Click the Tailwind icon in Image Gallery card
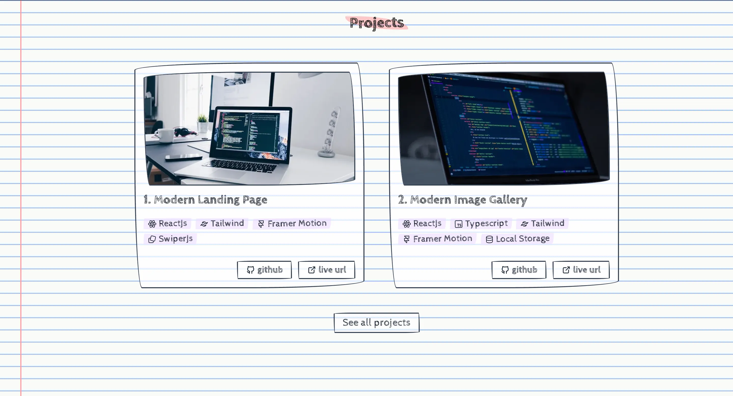This screenshot has width=733, height=396. 524,224
